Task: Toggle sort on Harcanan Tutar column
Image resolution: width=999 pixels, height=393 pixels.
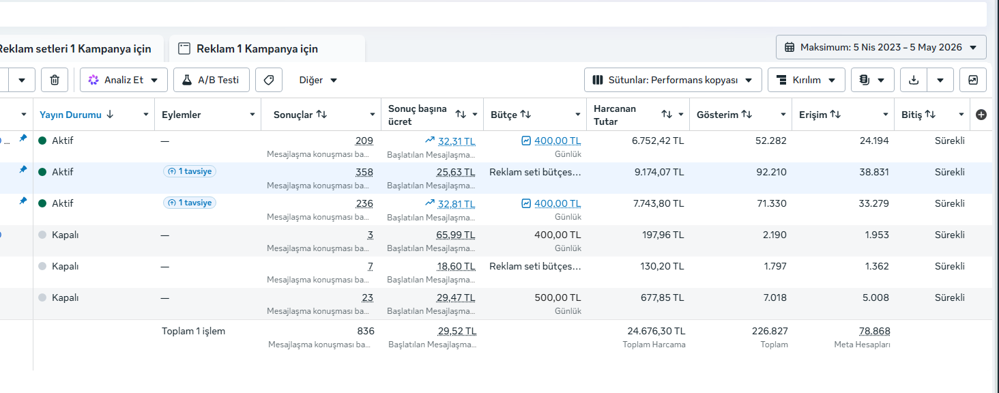Action: 667,115
